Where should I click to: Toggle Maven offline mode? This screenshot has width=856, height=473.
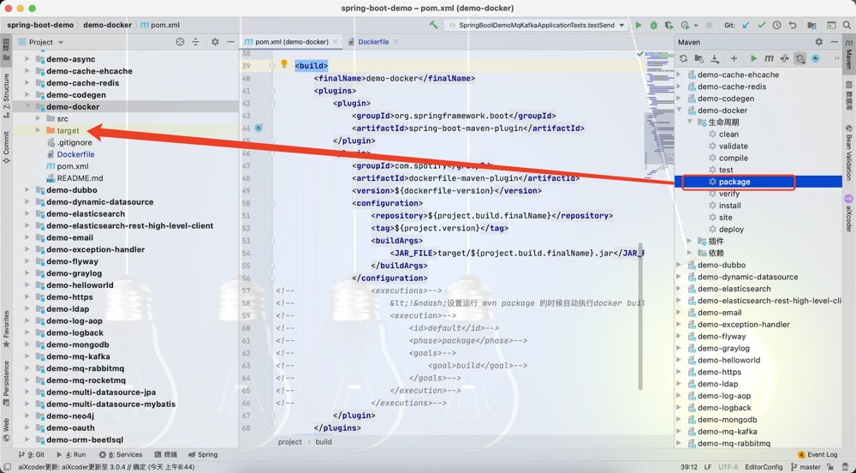coord(784,58)
